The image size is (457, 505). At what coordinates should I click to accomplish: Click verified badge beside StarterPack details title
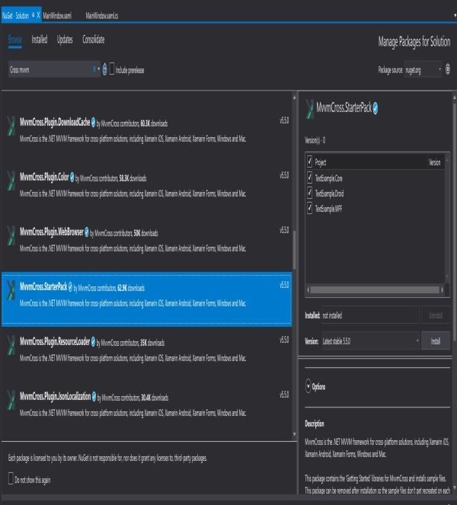point(376,108)
